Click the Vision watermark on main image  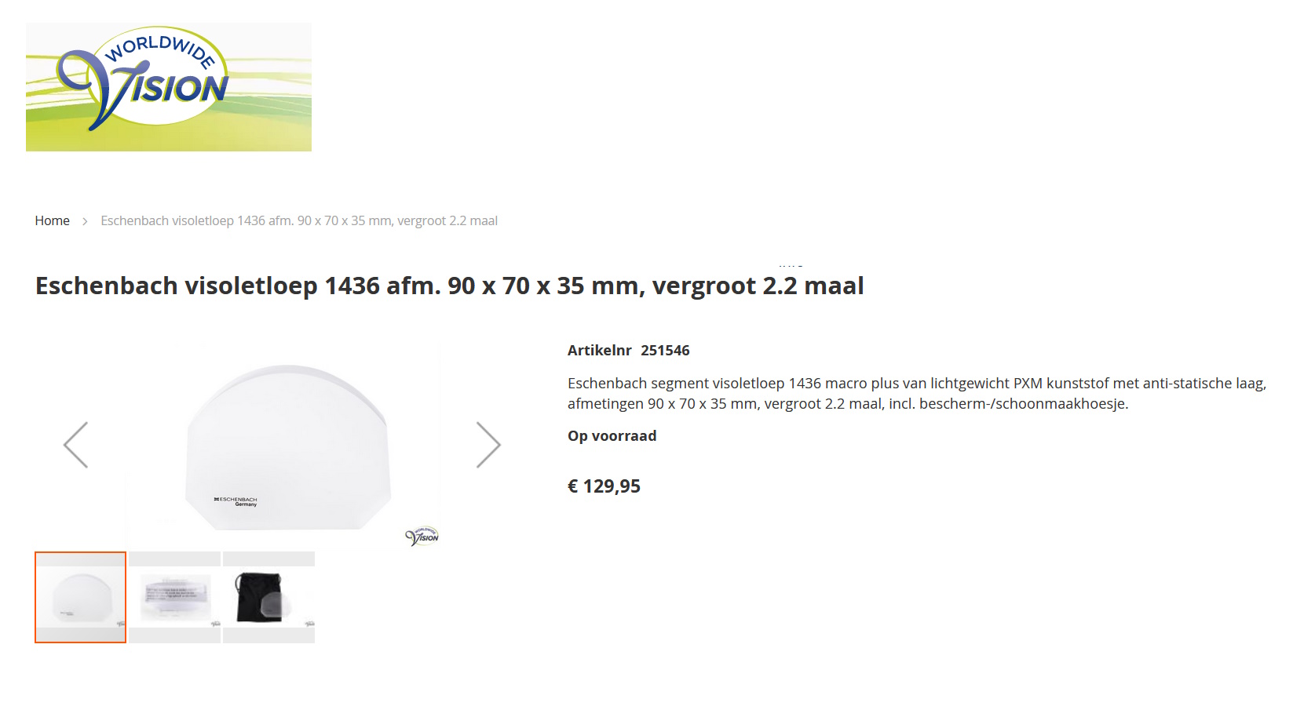(422, 537)
